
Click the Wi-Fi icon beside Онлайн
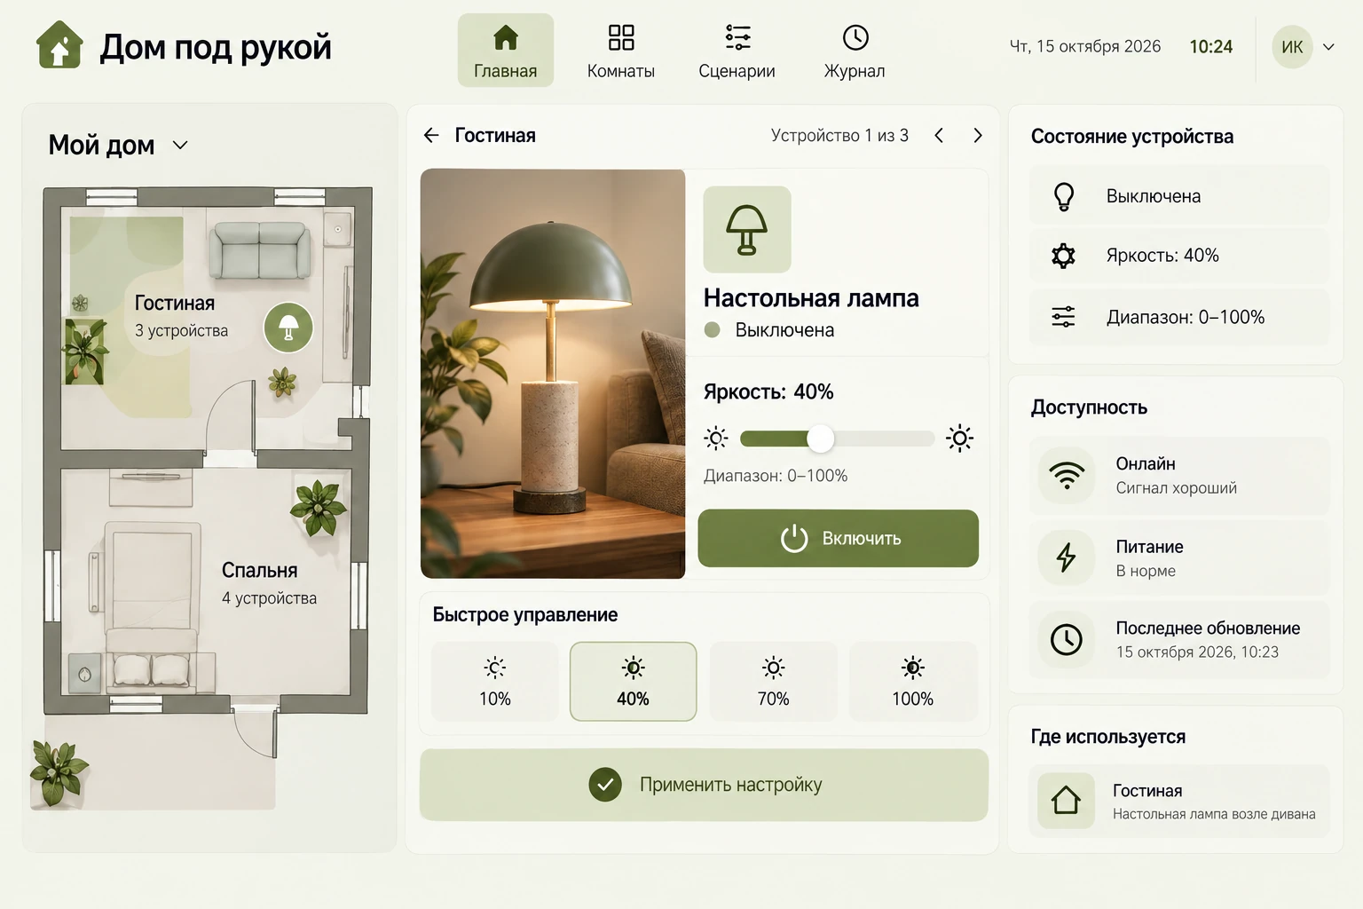click(1067, 476)
